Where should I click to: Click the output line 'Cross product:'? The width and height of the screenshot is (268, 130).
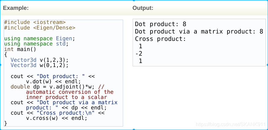coord(160,39)
